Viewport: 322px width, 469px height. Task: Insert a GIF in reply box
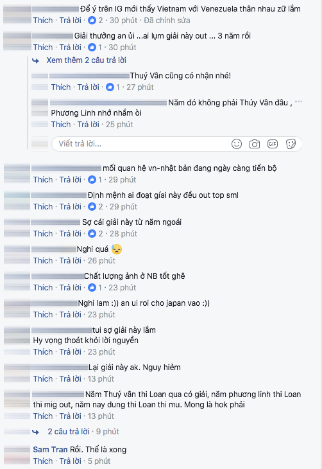coord(273,144)
